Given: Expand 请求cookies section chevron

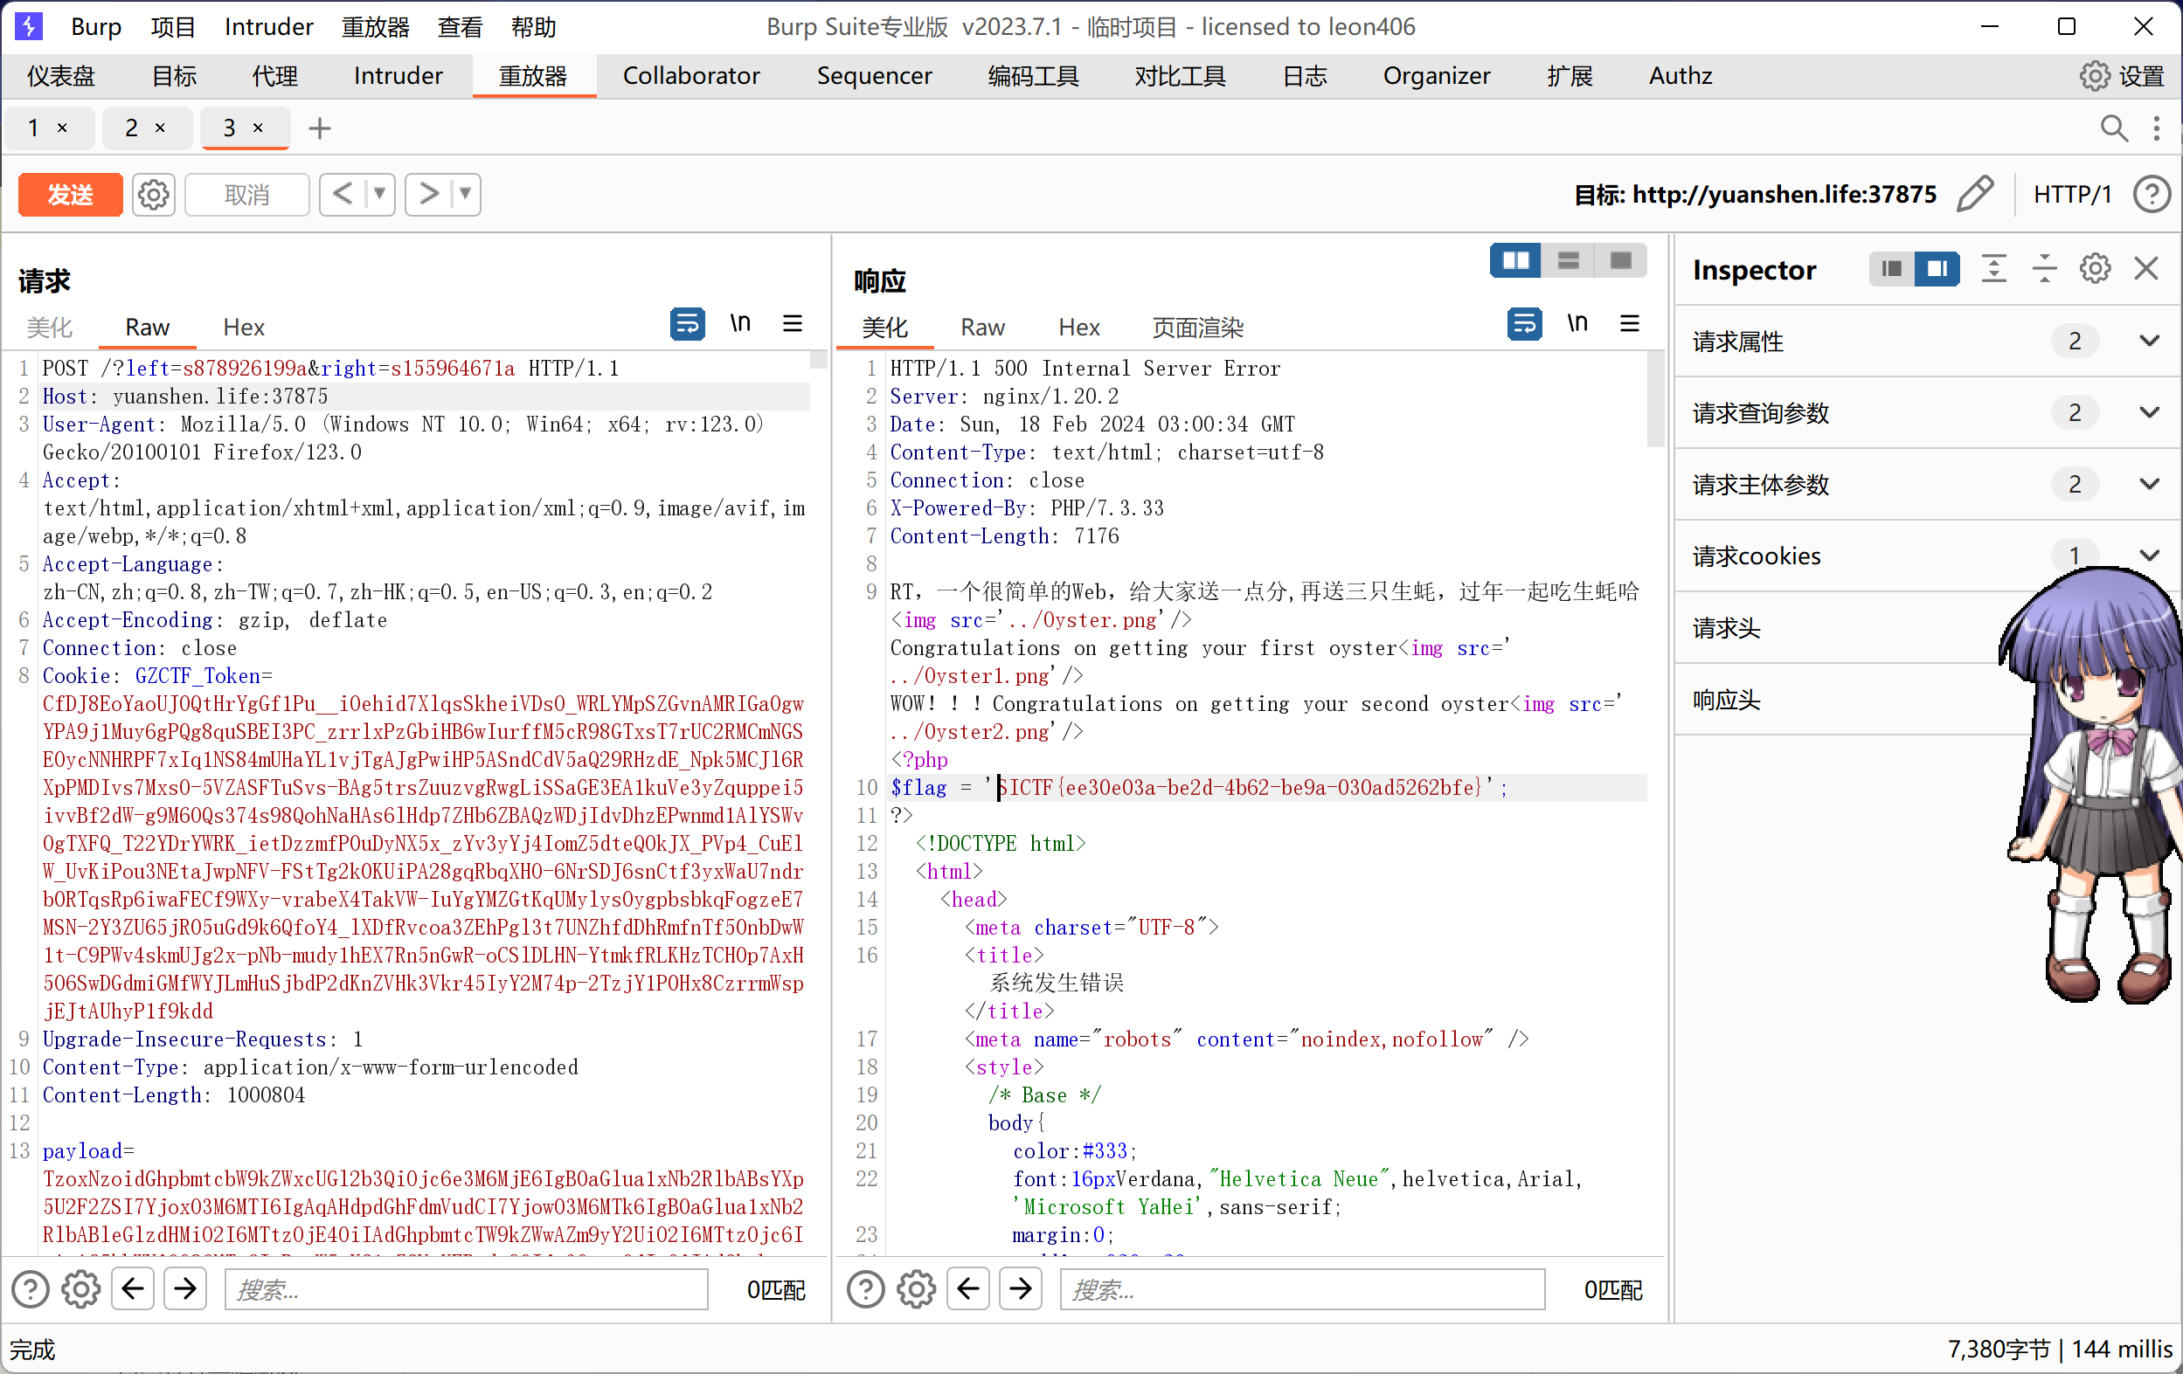Looking at the screenshot, I should point(2150,556).
